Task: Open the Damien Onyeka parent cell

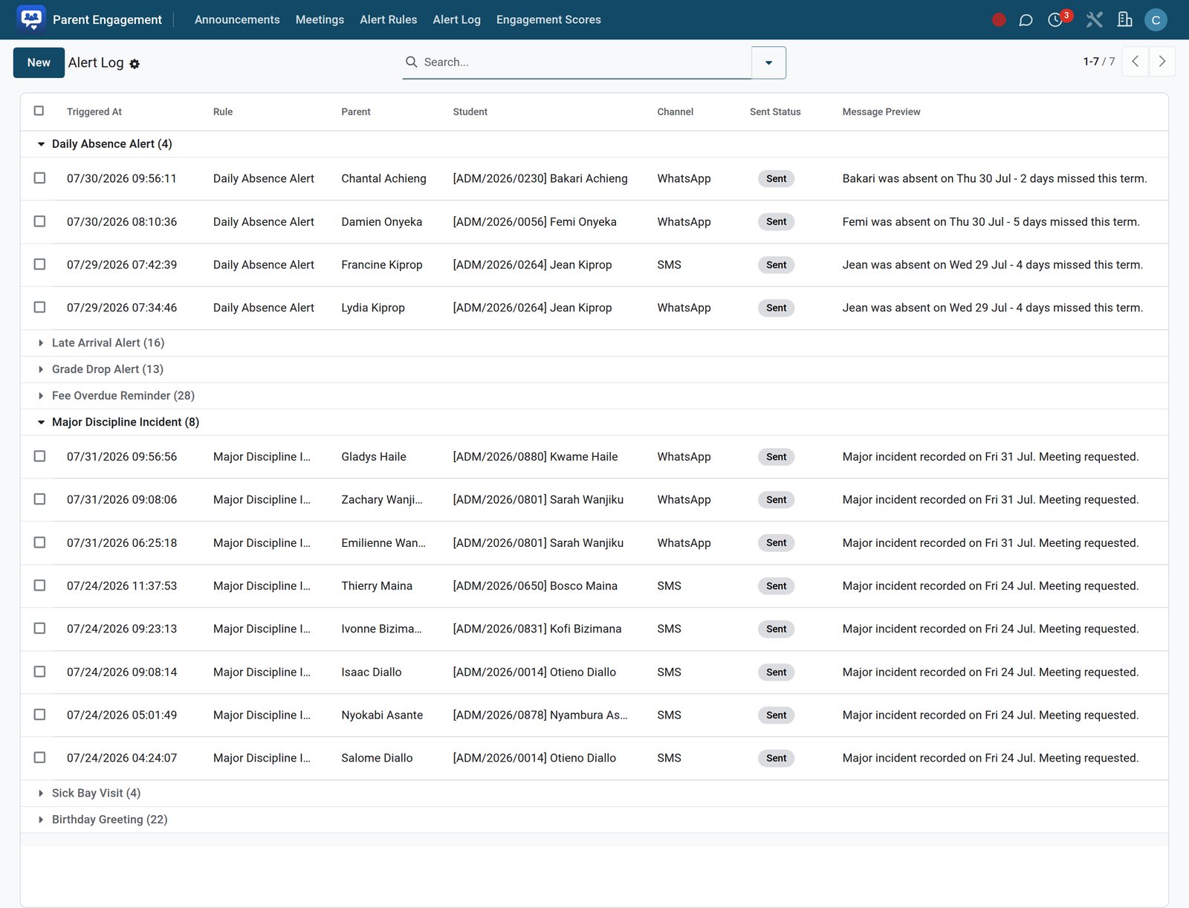Action: point(382,221)
